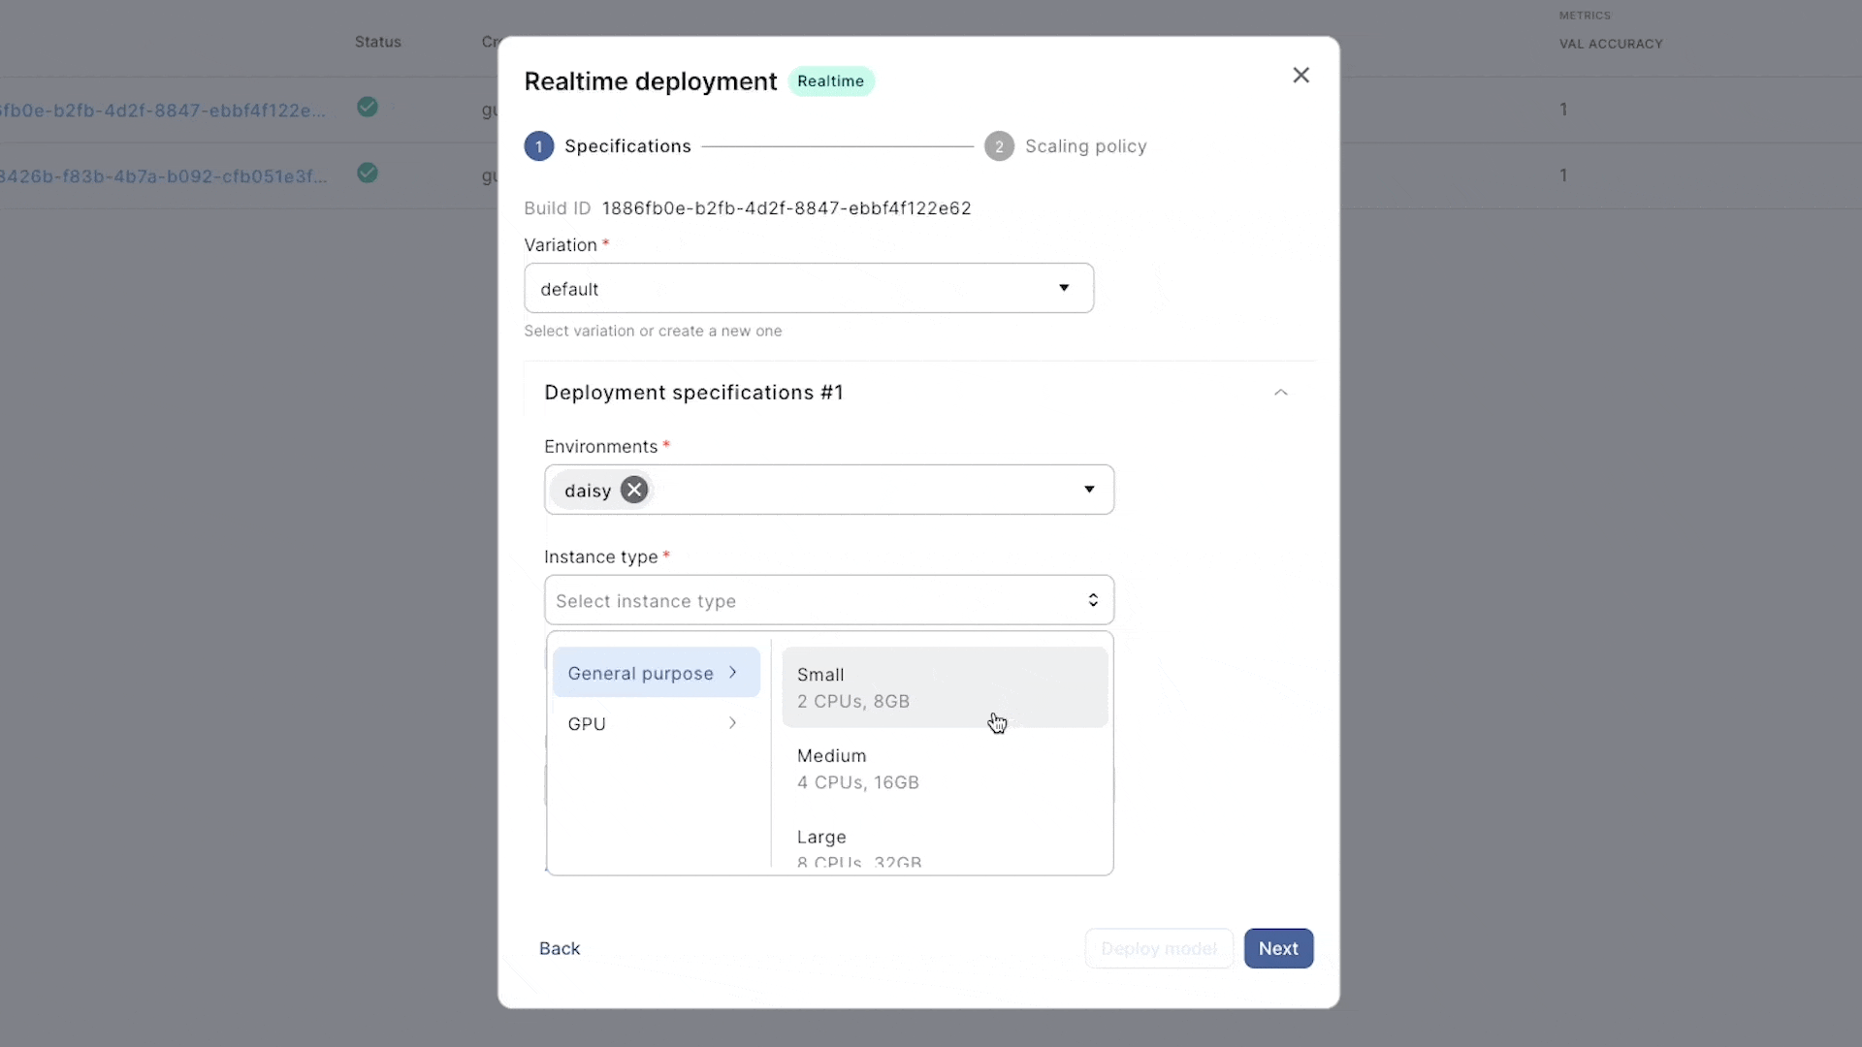Click the green status checkmark on first row
The height and width of the screenshot is (1047, 1862).
click(x=368, y=108)
